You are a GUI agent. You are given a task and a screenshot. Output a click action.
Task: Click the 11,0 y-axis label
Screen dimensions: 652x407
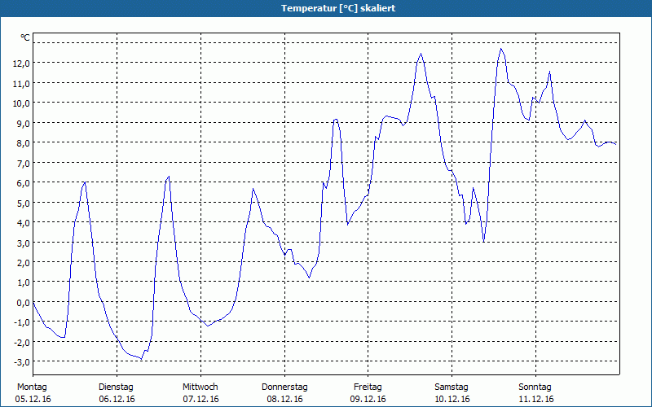[x=21, y=83]
